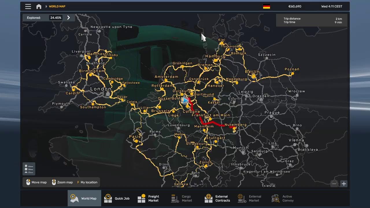Open the Quick Job tab
This screenshot has width=370, height=208.
click(x=117, y=198)
